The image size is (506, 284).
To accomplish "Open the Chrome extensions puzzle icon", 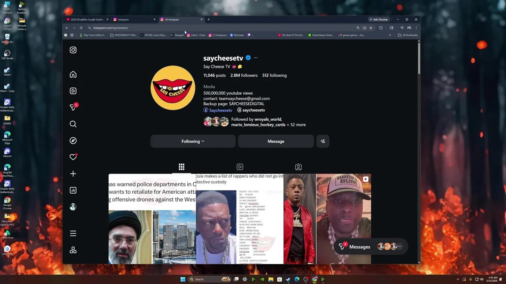I will click(381, 28).
